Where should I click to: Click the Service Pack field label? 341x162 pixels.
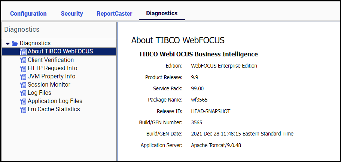168,88
